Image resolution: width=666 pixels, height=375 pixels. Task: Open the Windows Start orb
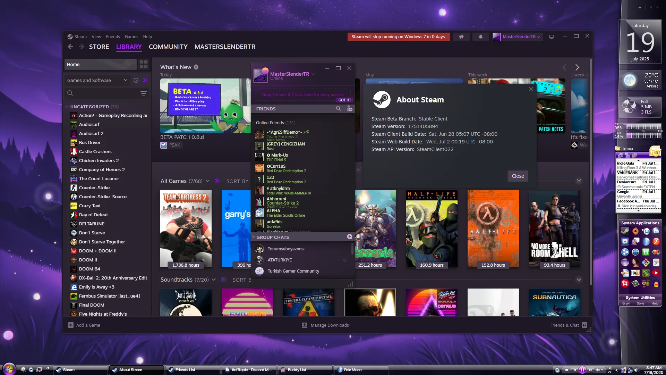click(x=9, y=369)
